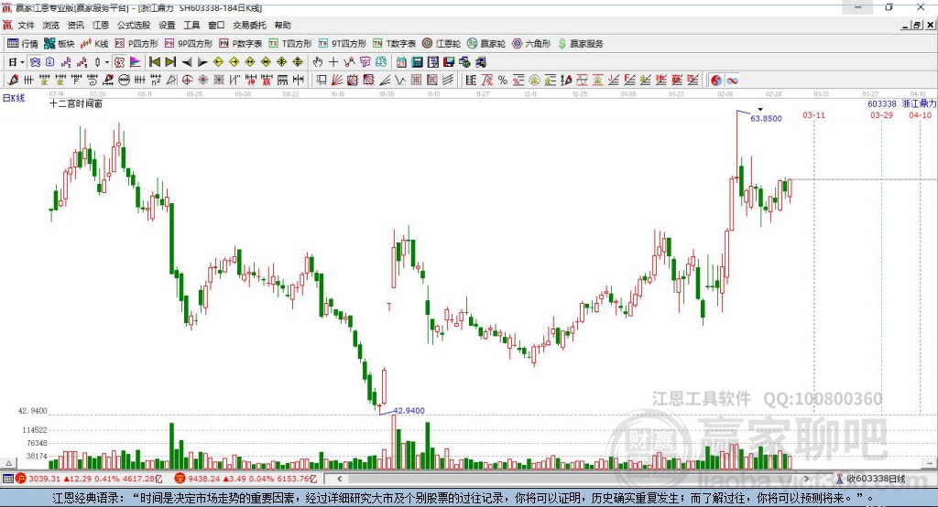Click the n² tool icon
This screenshot has width=938, height=507.
[156, 80]
